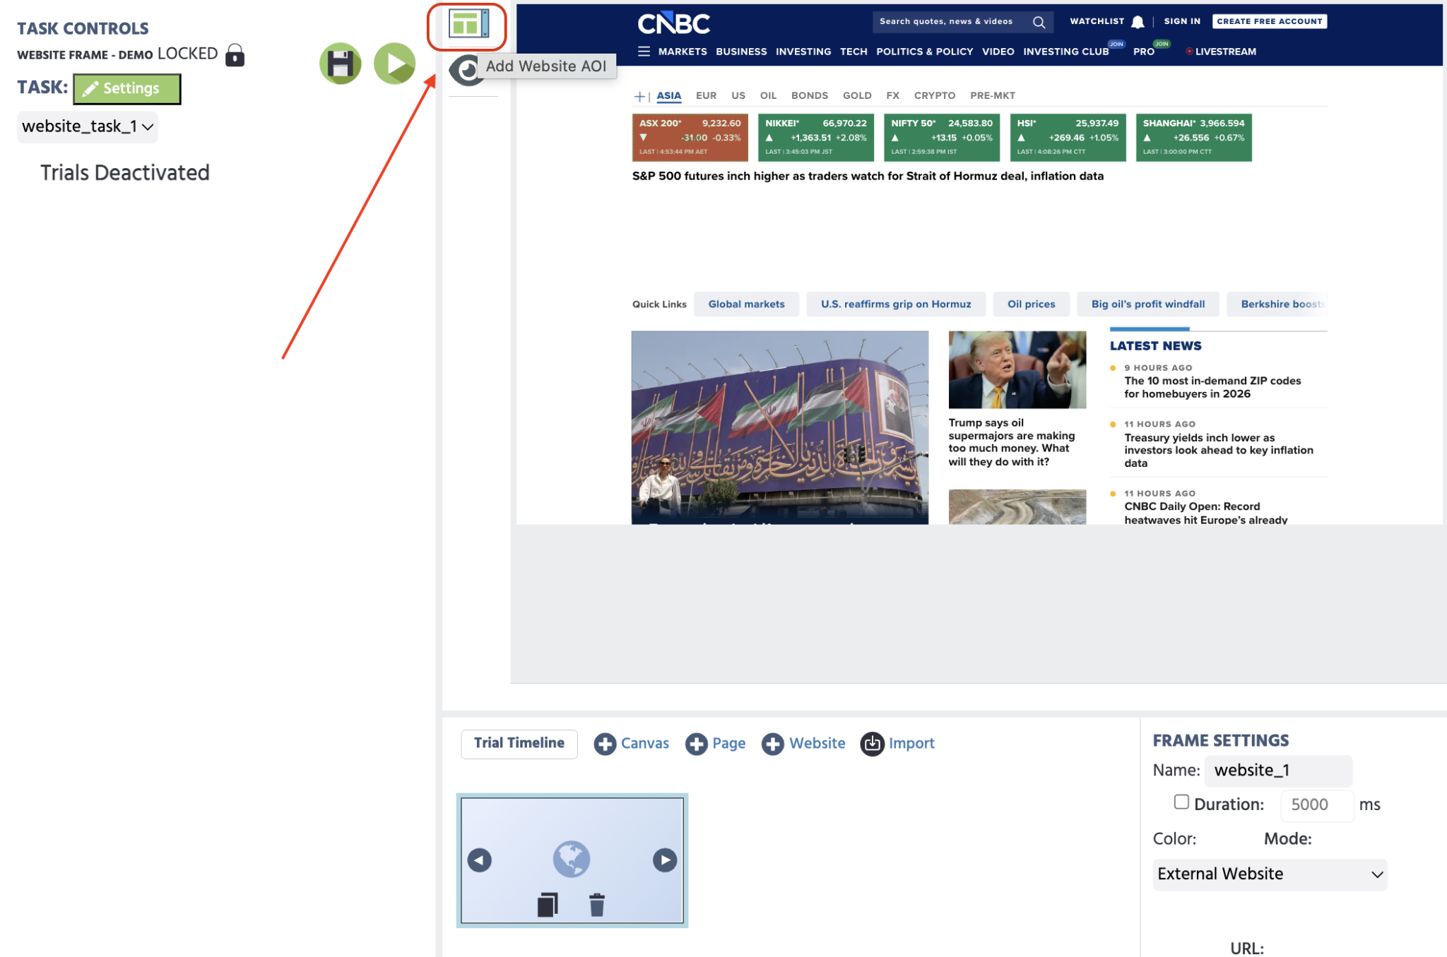Open the MARKETS menu item
The width and height of the screenshot is (1447, 957).
(683, 52)
